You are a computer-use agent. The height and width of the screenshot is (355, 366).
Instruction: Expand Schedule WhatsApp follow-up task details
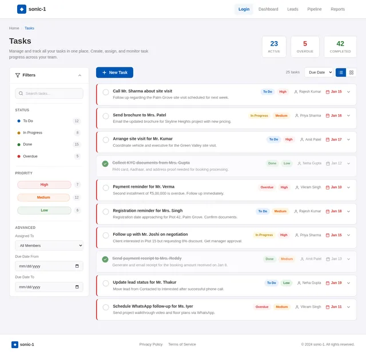point(348,307)
